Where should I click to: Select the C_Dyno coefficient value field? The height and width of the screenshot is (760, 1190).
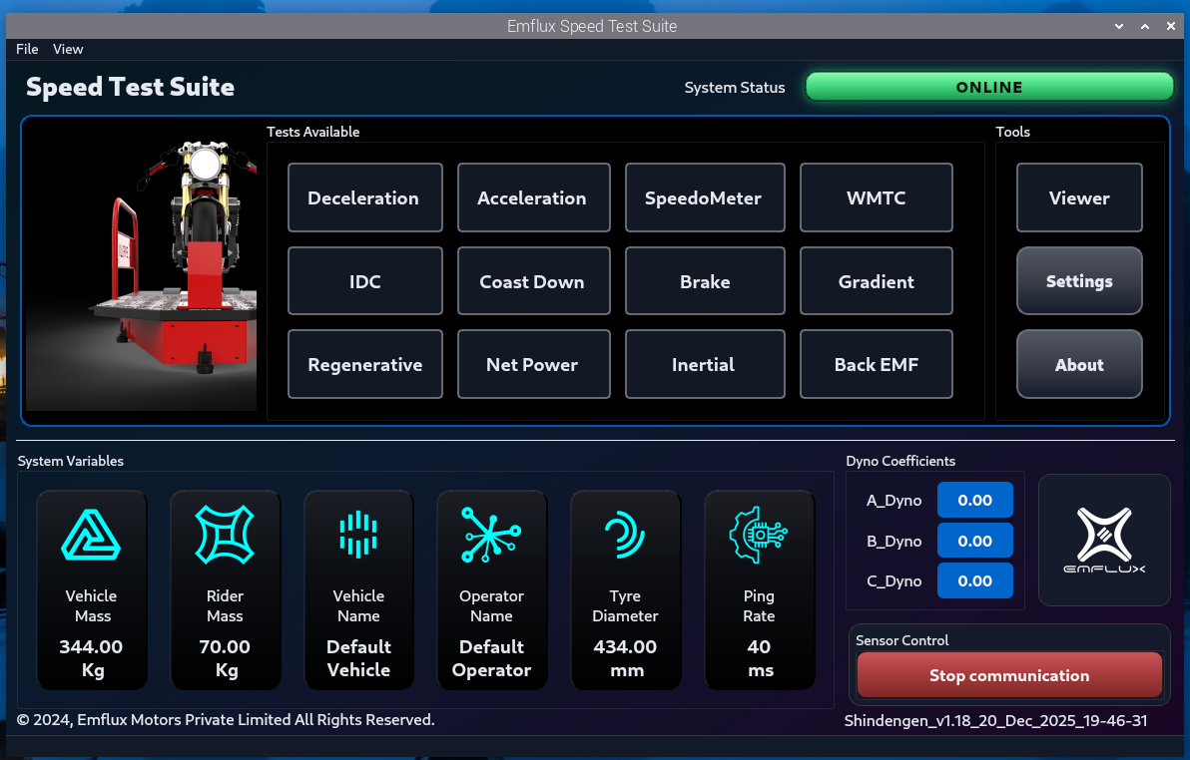tap(975, 581)
